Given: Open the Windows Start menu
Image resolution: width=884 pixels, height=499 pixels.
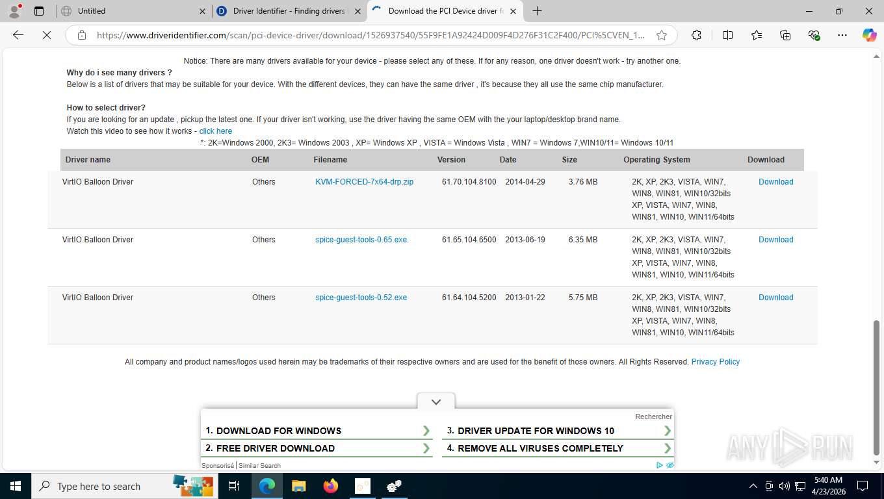Looking at the screenshot, I should tap(16, 486).
